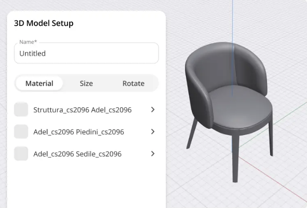Select the Adel_cs2096 Piedini_cs2096 label text
Viewport: 307px width, 208px height.
(x=79, y=132)
